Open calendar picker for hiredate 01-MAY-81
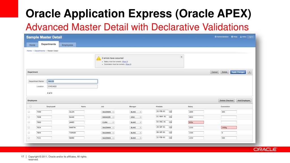 click(x=170, y=117)
